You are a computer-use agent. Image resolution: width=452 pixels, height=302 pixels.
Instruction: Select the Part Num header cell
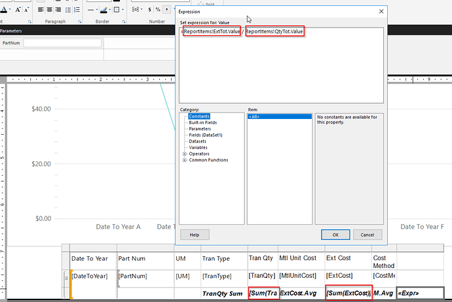[x=145, y=261]
